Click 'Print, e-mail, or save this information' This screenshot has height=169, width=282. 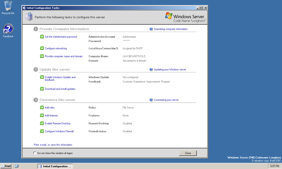click(x=53, y=145)
